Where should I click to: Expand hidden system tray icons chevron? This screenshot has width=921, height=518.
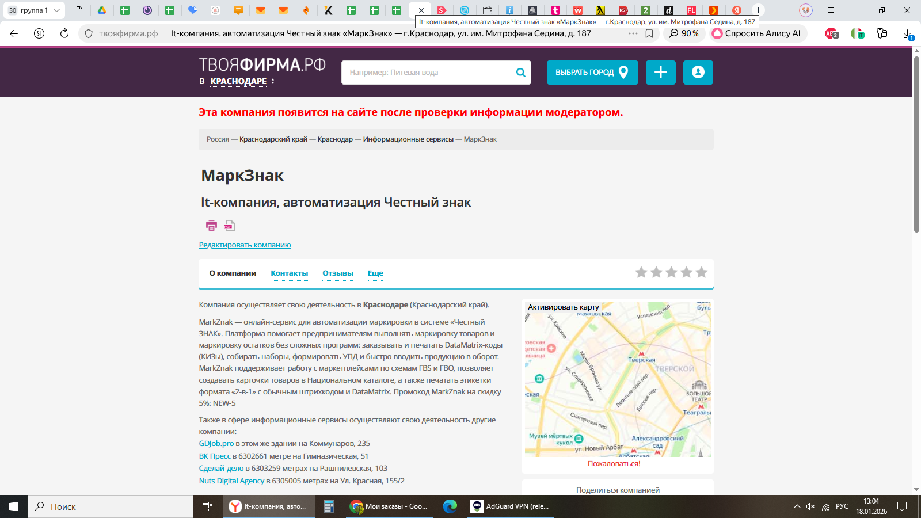click(797, 506)
